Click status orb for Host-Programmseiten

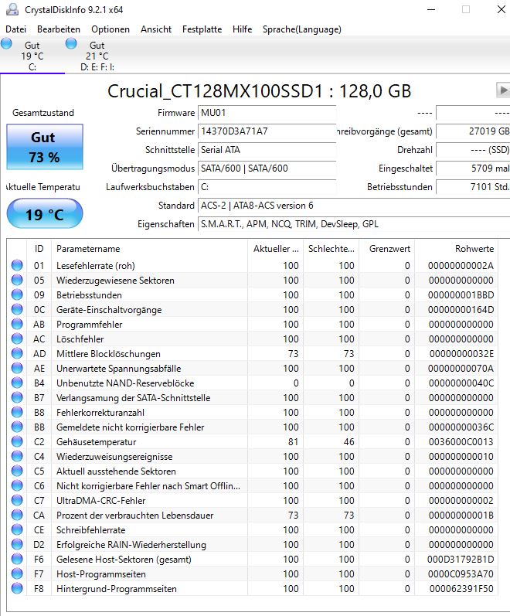pos(17,573)
